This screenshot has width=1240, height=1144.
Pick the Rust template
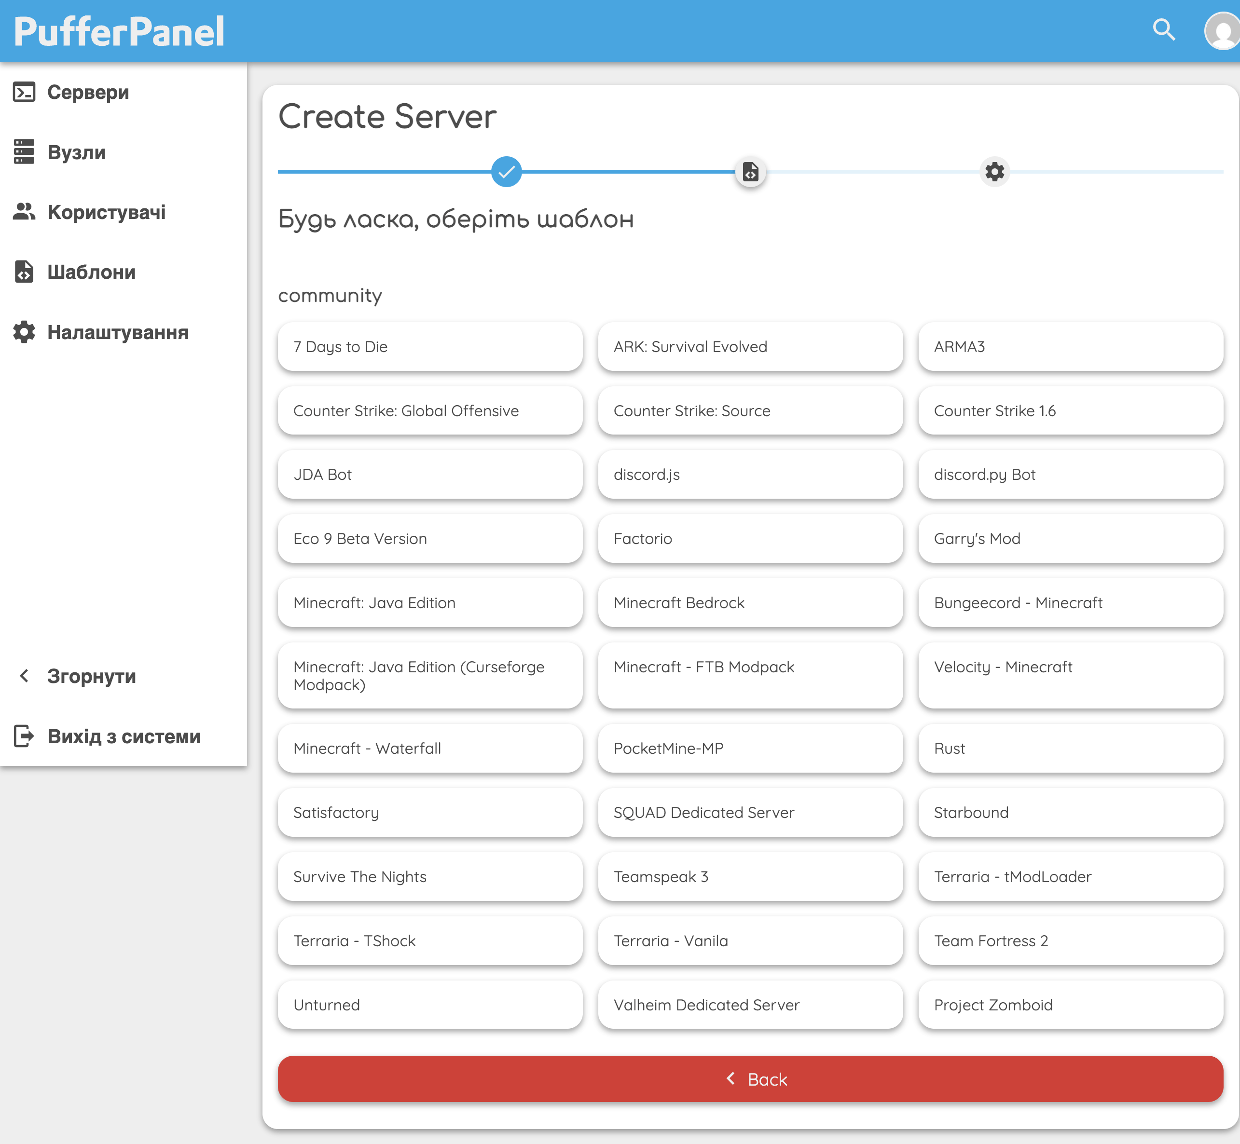[x=1070, y=749]
